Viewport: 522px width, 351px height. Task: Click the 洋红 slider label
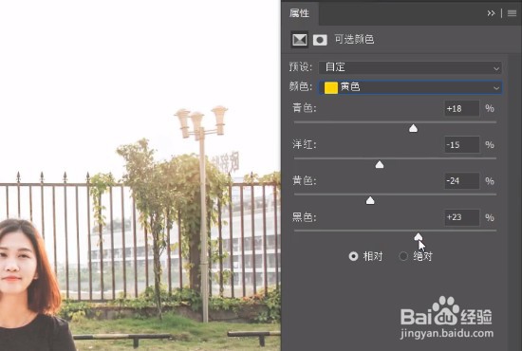pyautogui.click(x=305, y=144)
